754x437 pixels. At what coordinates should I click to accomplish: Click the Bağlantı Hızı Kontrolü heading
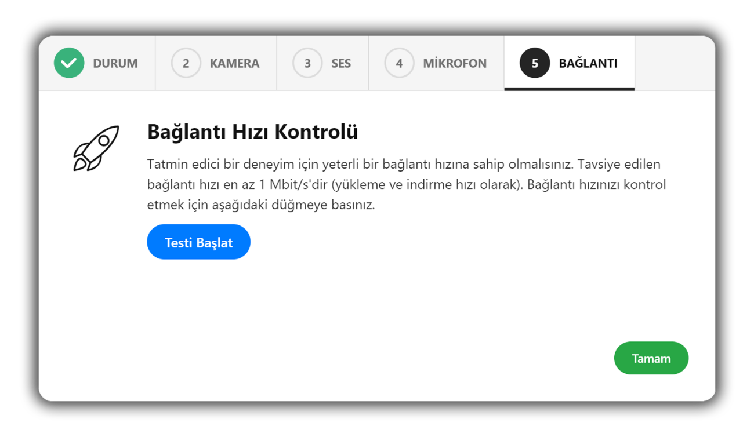tap(252, 132)
